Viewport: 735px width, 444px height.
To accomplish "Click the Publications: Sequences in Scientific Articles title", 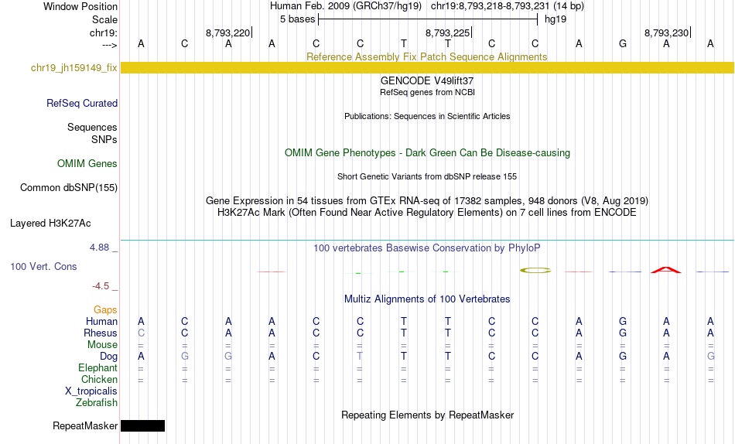I will (427, 116).
